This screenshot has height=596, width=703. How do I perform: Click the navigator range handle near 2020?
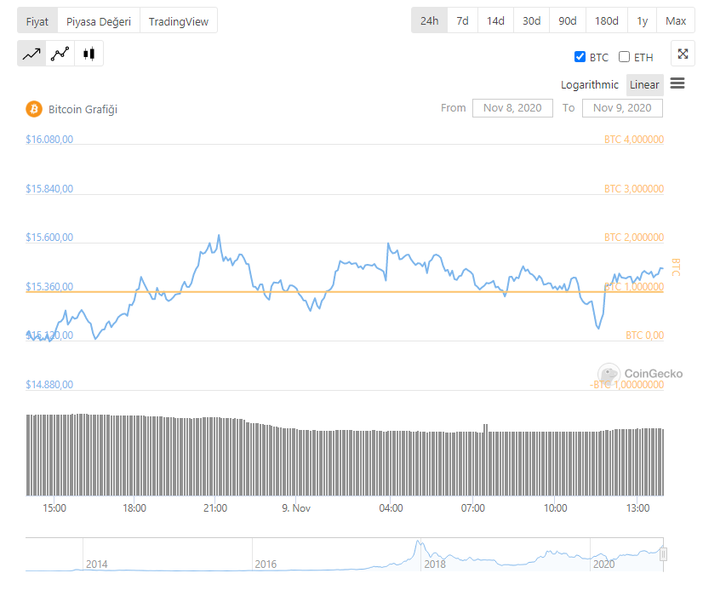click(663, 554)
